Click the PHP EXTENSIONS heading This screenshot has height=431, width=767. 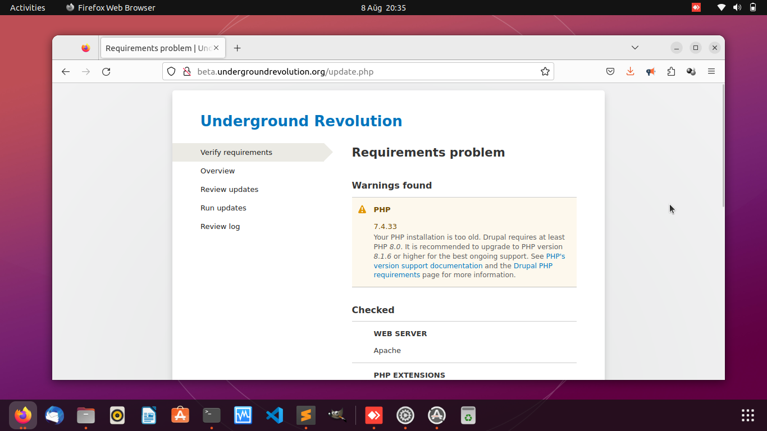click(x=409, y=375)
